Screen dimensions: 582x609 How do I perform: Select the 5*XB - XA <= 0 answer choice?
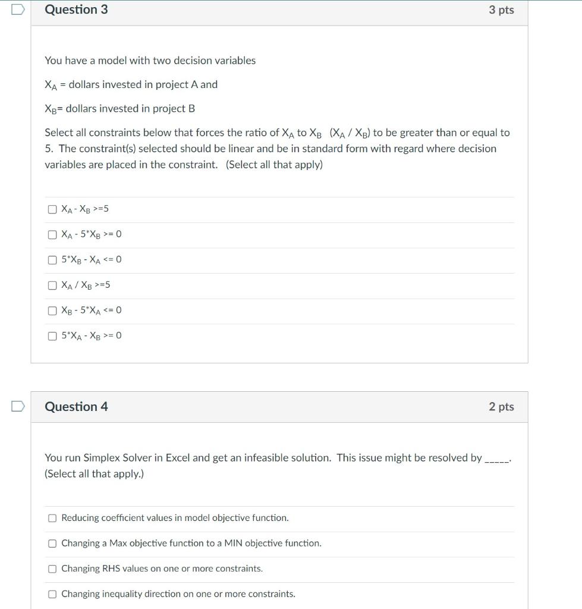(52, 259)
